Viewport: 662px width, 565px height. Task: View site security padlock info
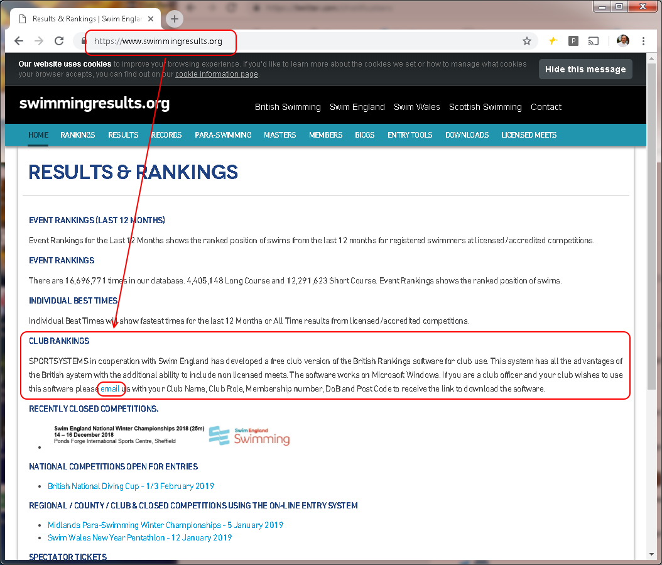point(84,41)
